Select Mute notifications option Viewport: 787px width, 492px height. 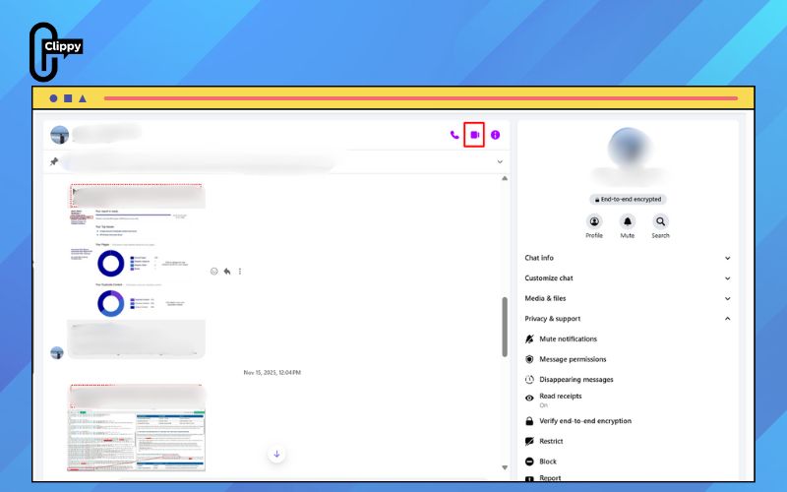pos(628,338)
